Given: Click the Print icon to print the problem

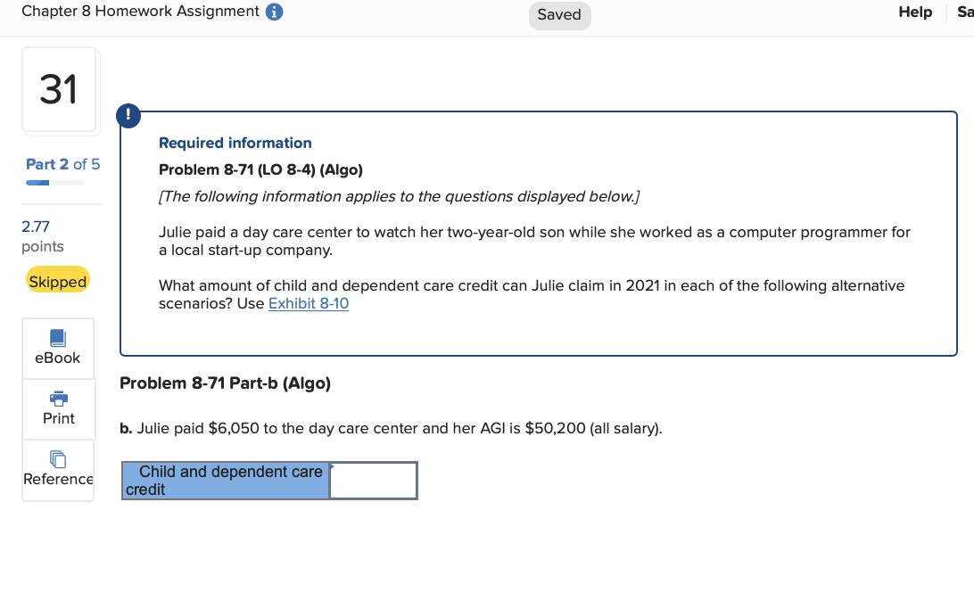Looking at the screenshot, I should point(57,408).
